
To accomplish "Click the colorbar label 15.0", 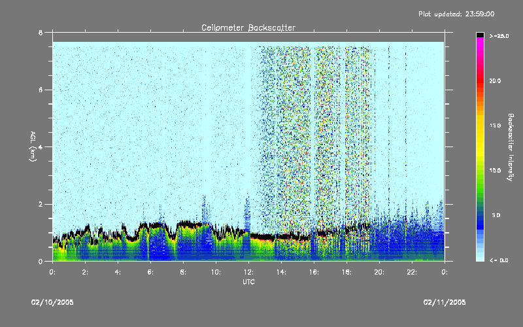I will pos(495,126).
